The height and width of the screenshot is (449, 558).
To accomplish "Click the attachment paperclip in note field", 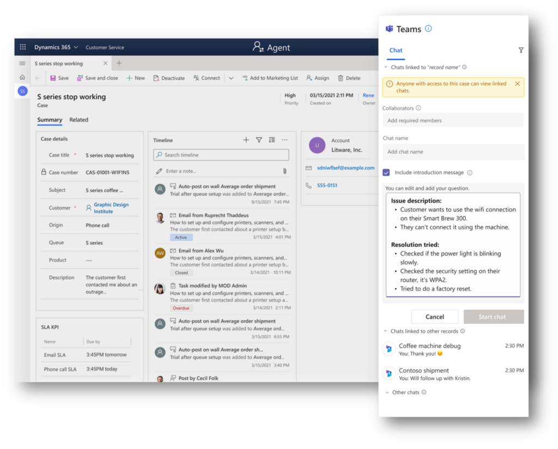I will [284, 171].
